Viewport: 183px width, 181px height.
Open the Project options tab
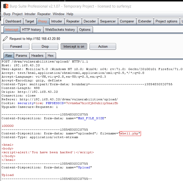click(166, 21)
